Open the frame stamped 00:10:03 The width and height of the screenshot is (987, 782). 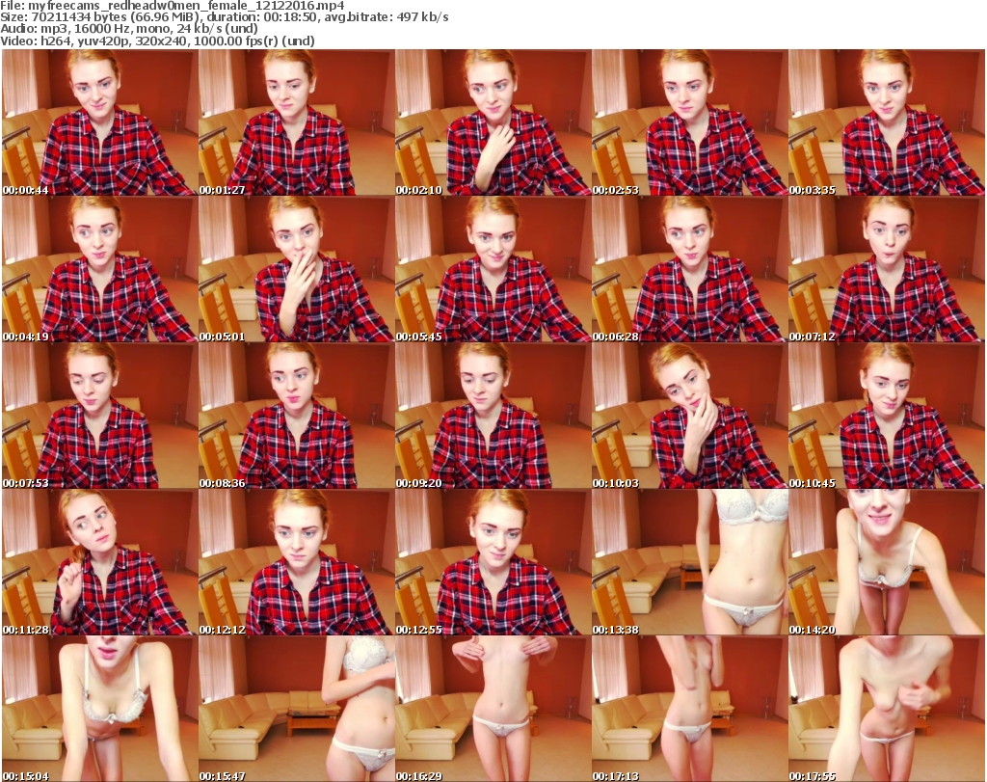[x=689, y=416]
